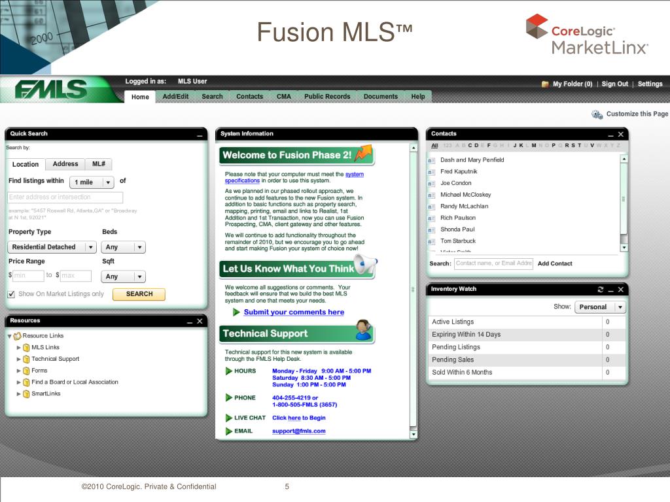Click the megaphone icon in feedback banner
670x502 pixels.
365,265
